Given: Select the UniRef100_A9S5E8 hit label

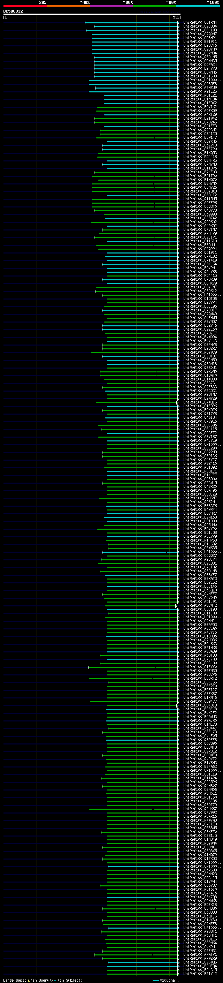Looking at the screenshot, I should point(200,84).
